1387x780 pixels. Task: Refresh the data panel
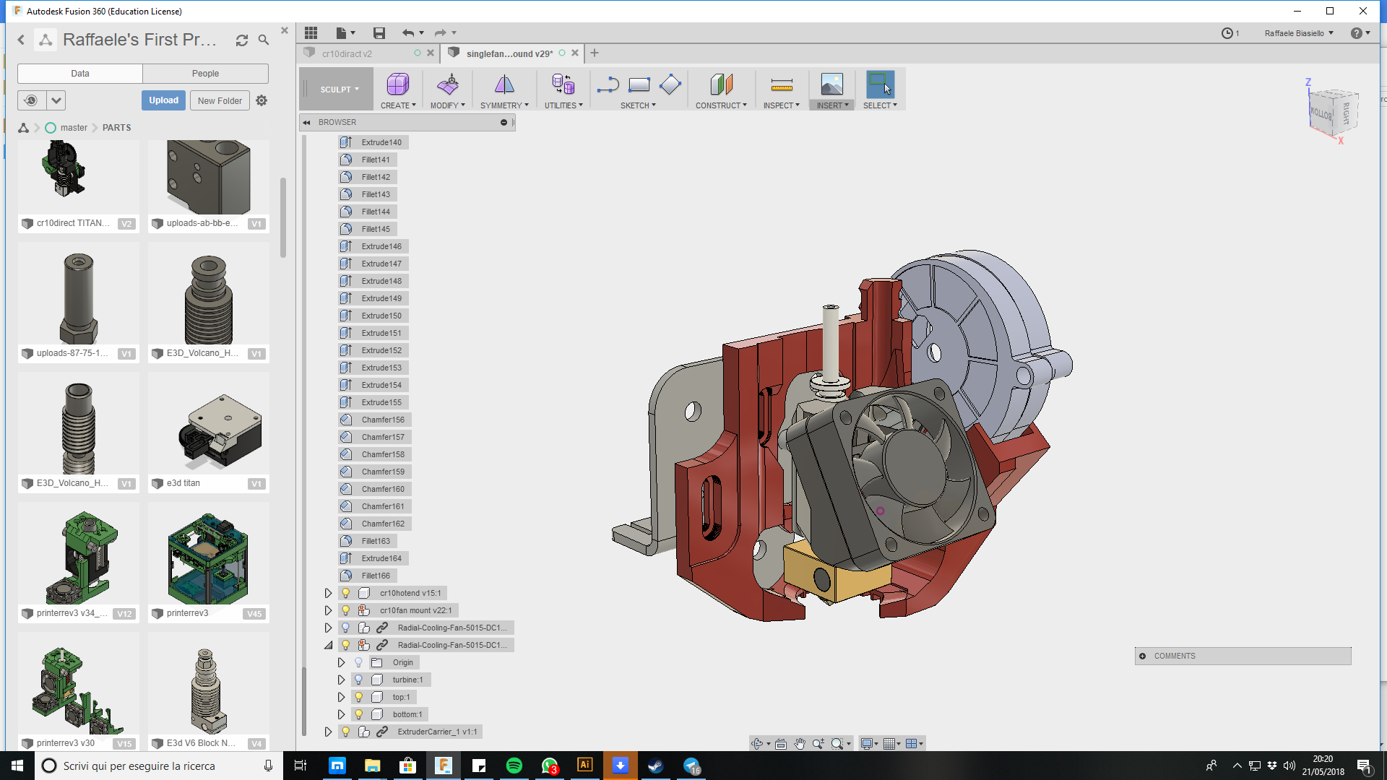tap(242, 40)
